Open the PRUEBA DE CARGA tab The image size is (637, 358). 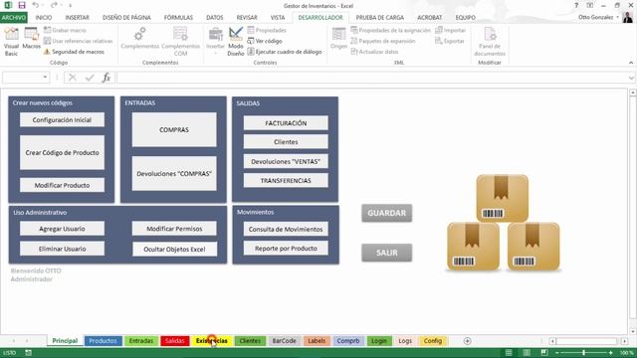click(380, 18)
